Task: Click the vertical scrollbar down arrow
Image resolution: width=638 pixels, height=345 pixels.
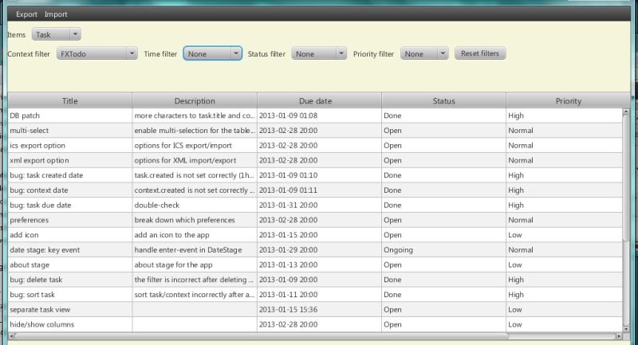Action: (626, 328)
